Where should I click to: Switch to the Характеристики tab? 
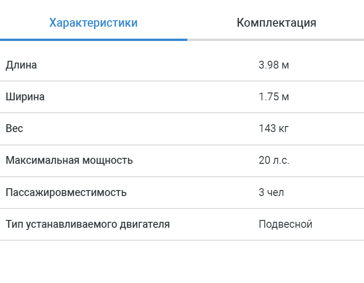coord(93,23)
